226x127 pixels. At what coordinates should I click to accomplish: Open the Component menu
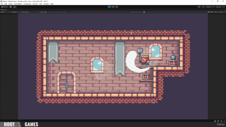point(27,4)
